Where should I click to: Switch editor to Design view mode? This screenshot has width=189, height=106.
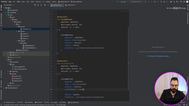click(183, 8)
